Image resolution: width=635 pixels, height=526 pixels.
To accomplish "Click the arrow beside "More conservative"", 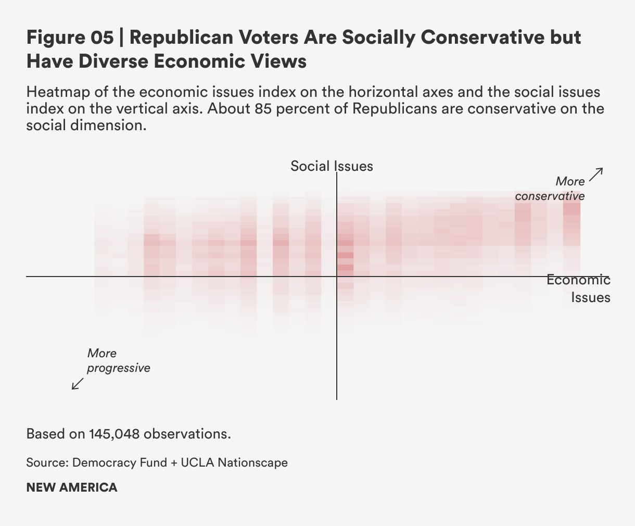I will point(596,174).
